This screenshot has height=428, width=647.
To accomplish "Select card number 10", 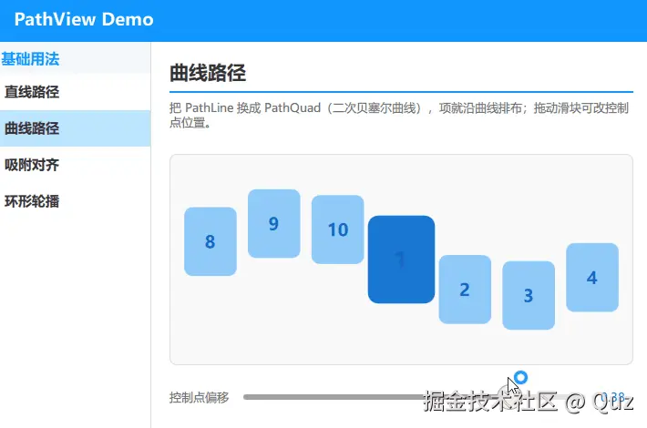I will [x=337, y=229].
